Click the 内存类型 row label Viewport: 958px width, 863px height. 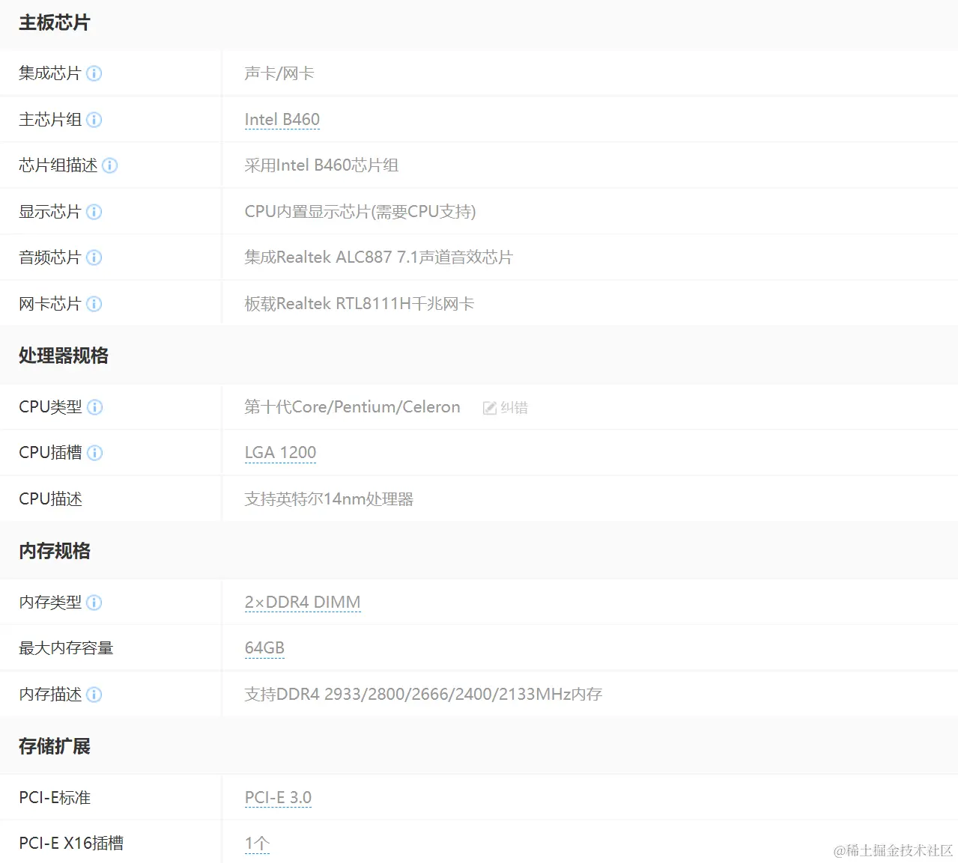tap(50, 603)
